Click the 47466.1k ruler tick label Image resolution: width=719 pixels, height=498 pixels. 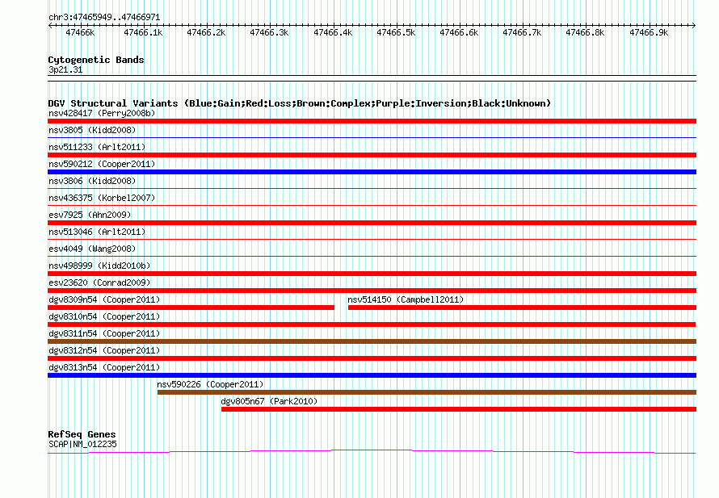click(x=143, y=32)
